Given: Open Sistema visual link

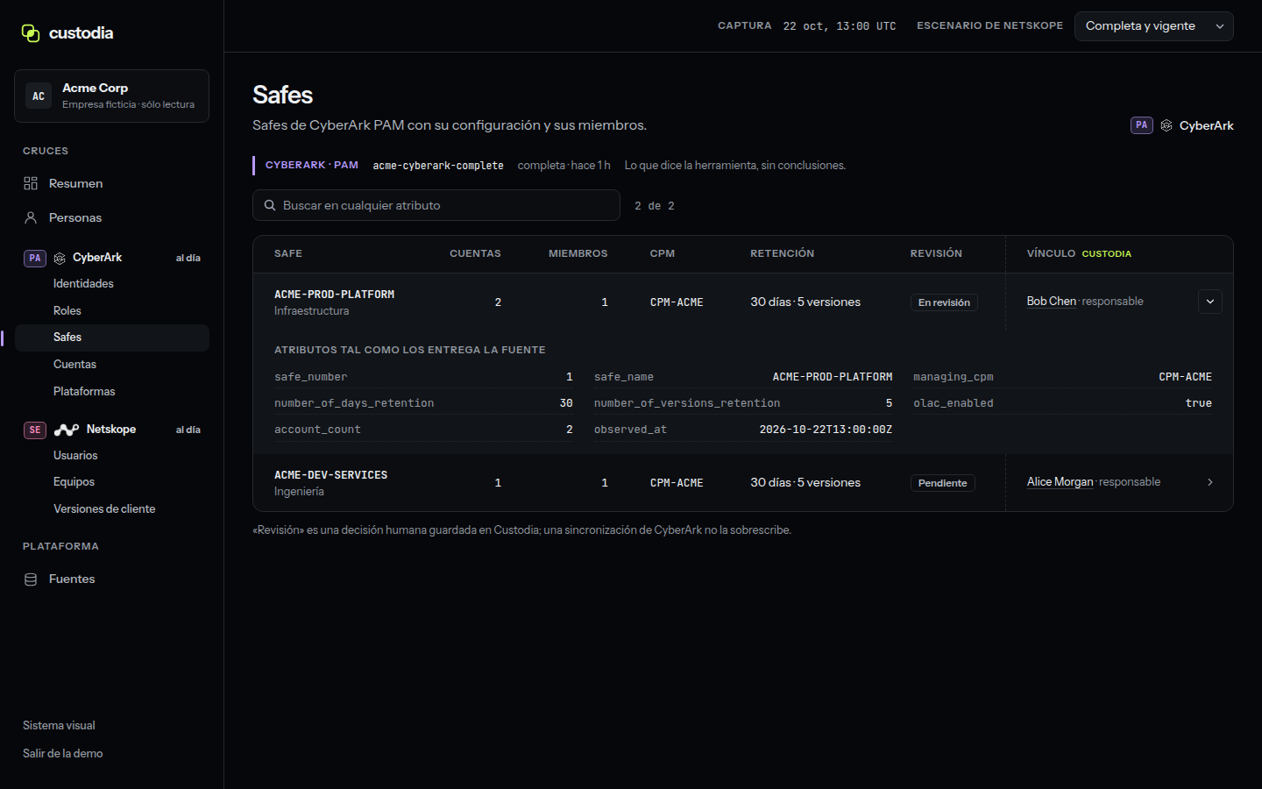Looking at the screenshot, I should point(59,726).
